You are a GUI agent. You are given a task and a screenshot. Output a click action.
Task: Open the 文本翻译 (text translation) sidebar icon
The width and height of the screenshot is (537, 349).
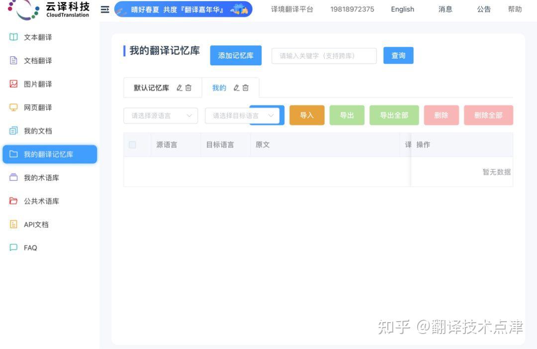click(13, 37)
